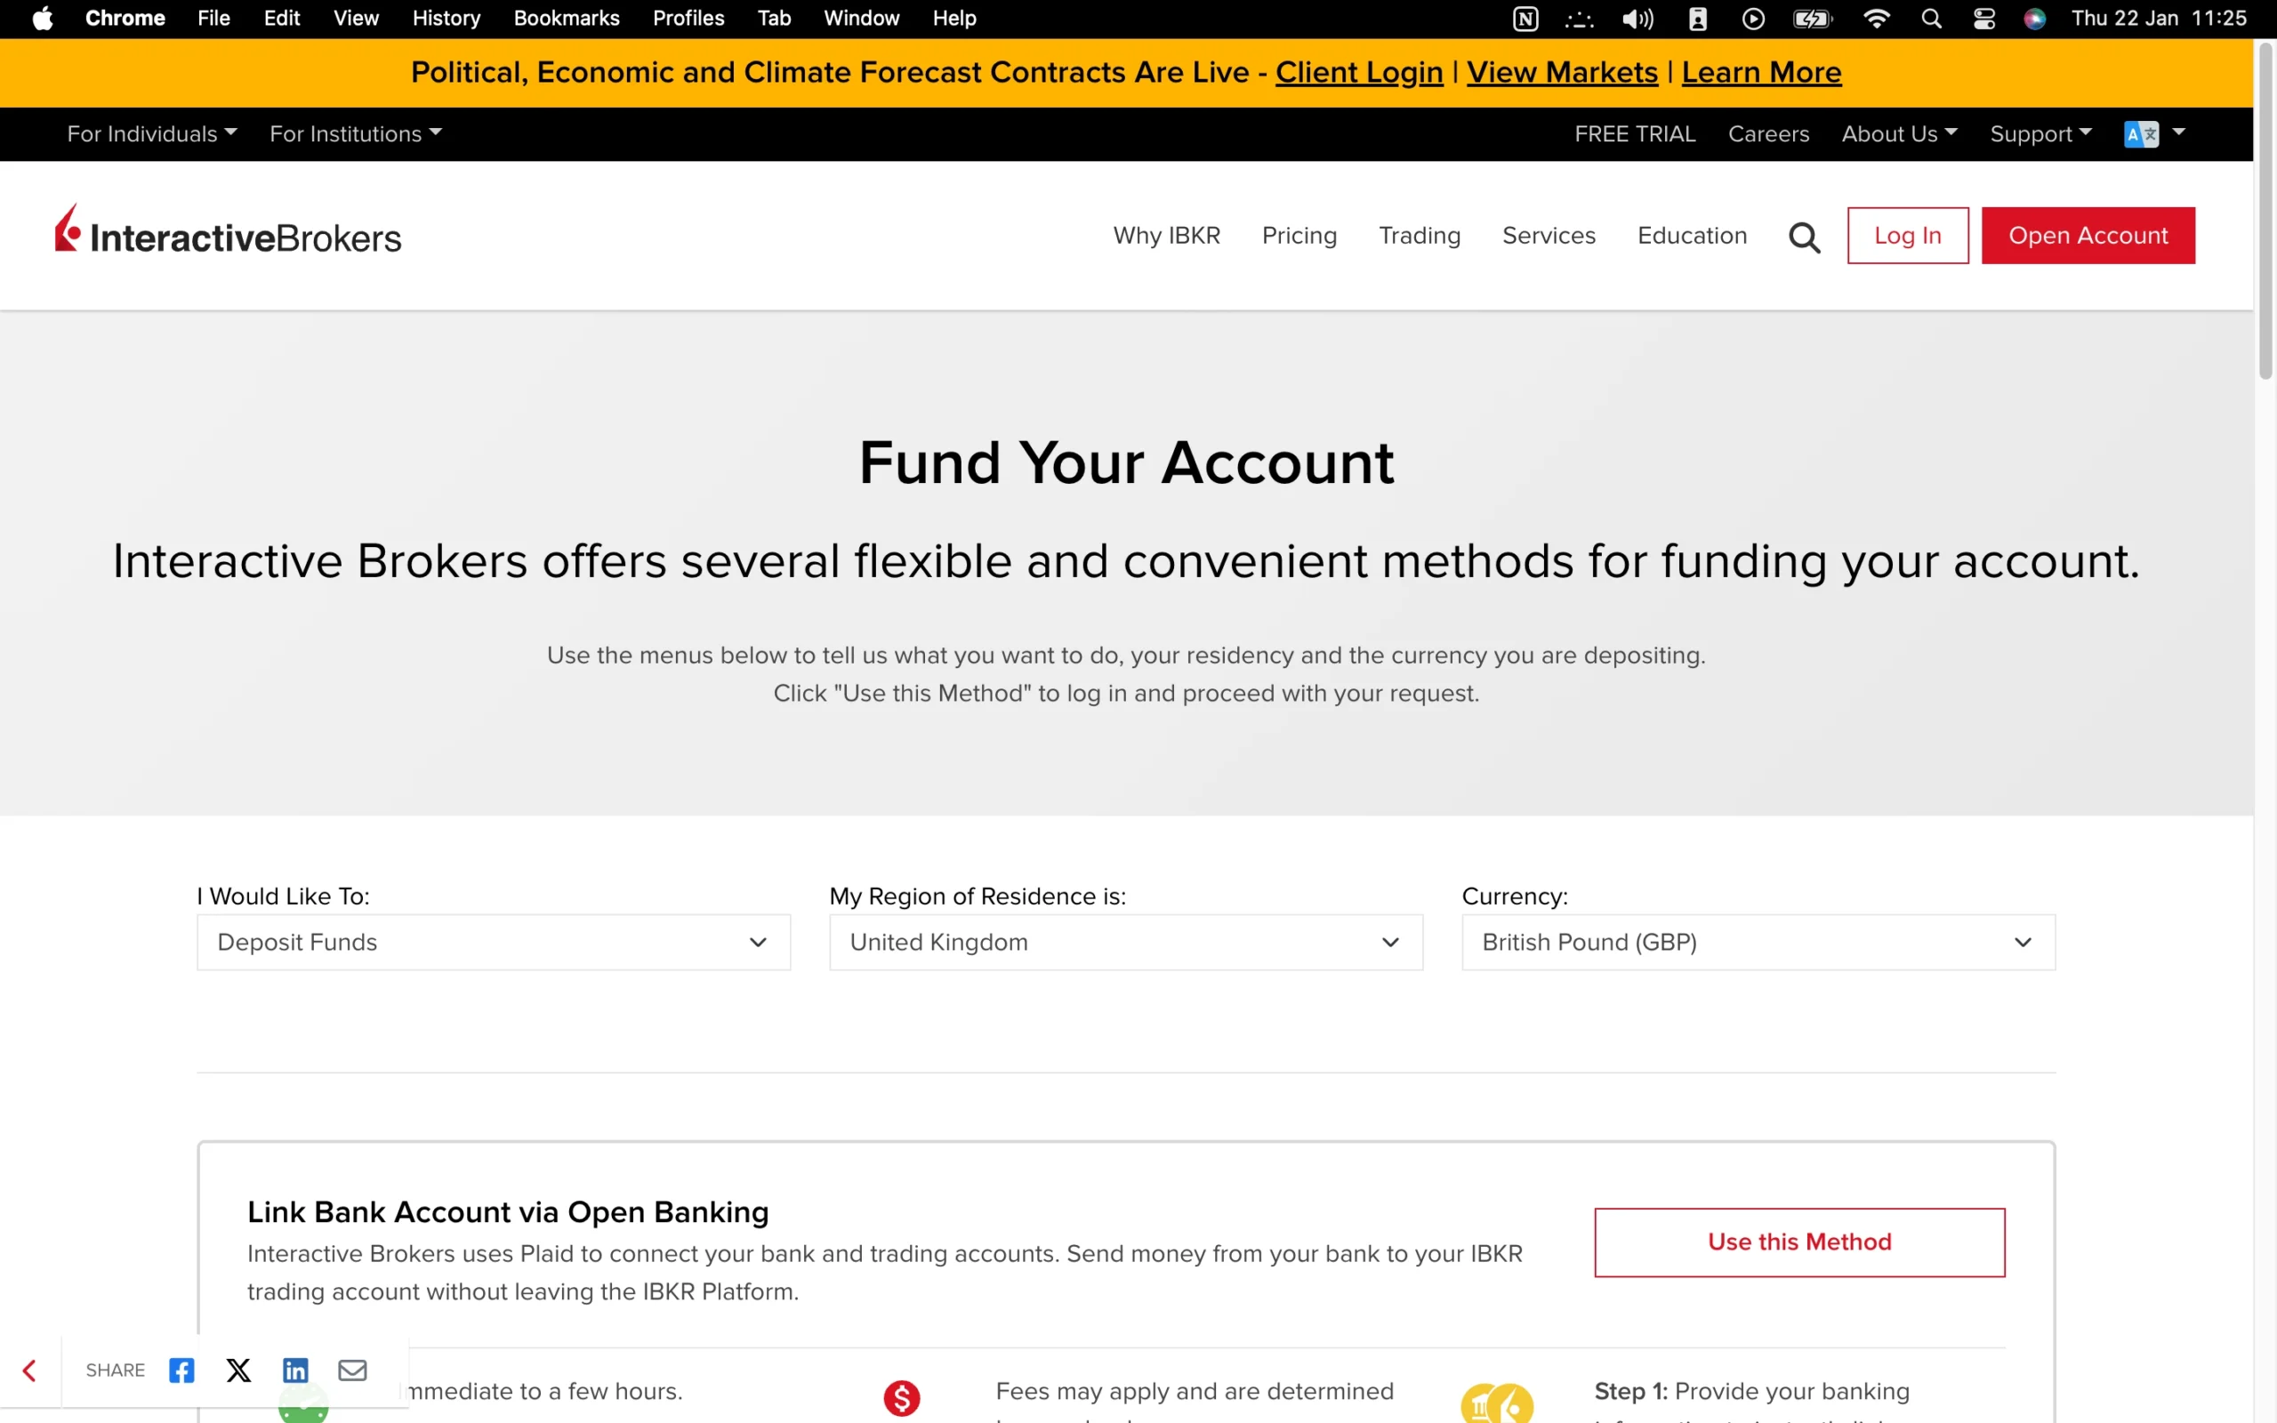
Task: Click the Use this Method button
Action: click(x=1798, y=1242)
